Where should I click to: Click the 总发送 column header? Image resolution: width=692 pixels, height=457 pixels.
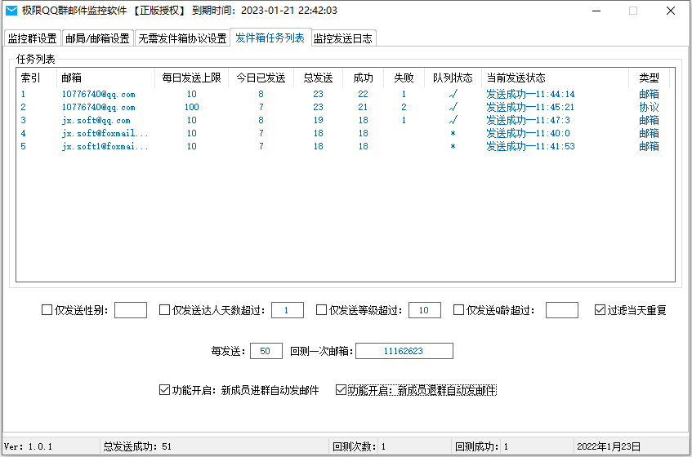pos(318,78)
